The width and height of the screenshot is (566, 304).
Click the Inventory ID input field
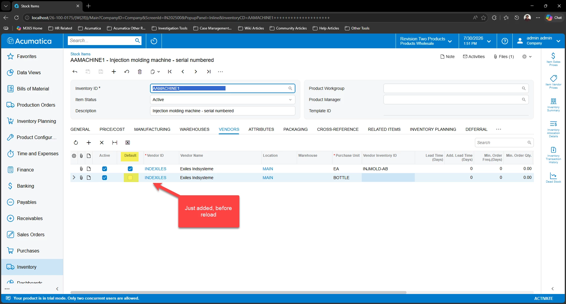tap(223, 88)
